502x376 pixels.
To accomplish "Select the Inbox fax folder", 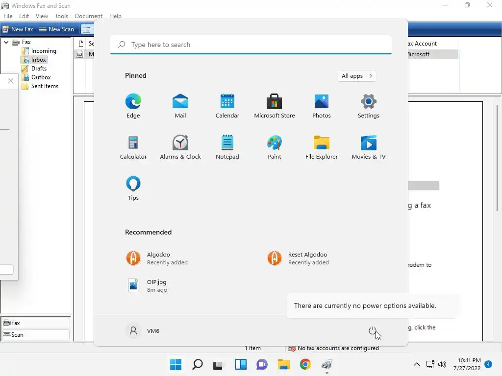I will tap(34, 60).
